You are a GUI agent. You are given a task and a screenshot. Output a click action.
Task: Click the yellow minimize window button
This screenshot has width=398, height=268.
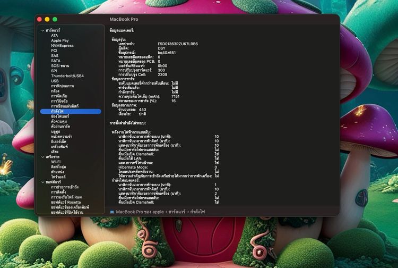47,19
